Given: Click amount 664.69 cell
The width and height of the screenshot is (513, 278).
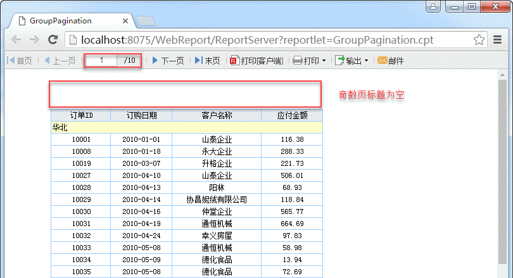Looking at the screenshot, I should point(292,224).
